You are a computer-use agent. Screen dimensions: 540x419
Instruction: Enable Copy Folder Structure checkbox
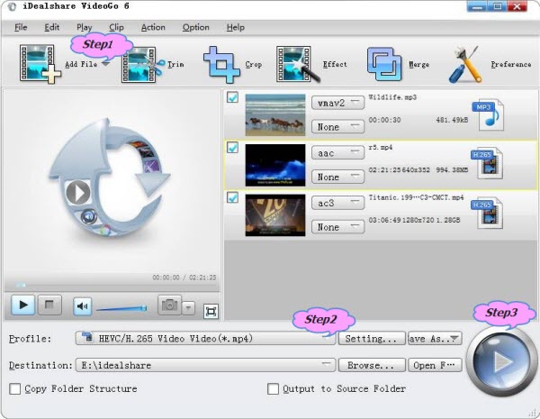tap(14, 389)
